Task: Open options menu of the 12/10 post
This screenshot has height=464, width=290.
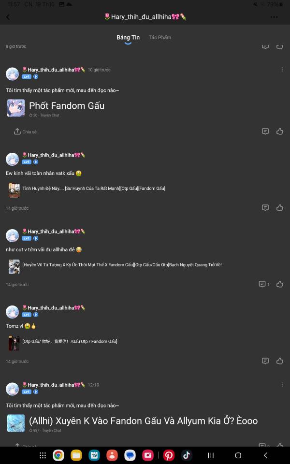Action: coord(282,385)
